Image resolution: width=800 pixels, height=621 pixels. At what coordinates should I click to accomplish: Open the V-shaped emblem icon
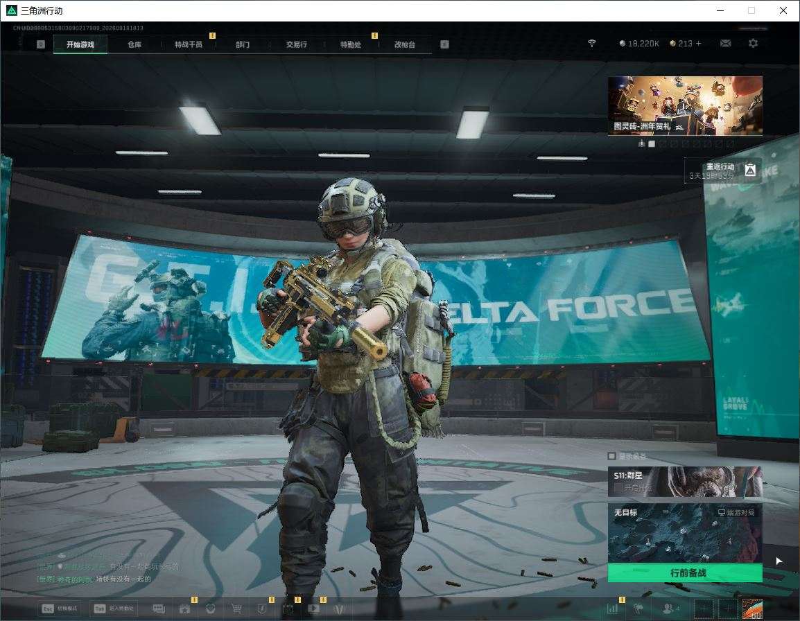[339, 609]
